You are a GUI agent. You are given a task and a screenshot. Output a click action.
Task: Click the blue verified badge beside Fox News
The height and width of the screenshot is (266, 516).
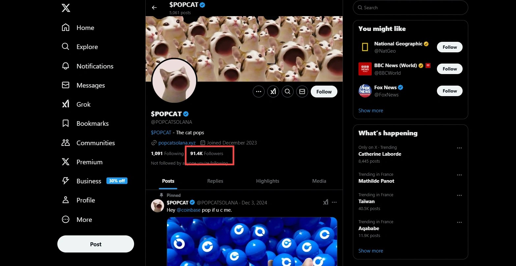[x=401, y=88]
